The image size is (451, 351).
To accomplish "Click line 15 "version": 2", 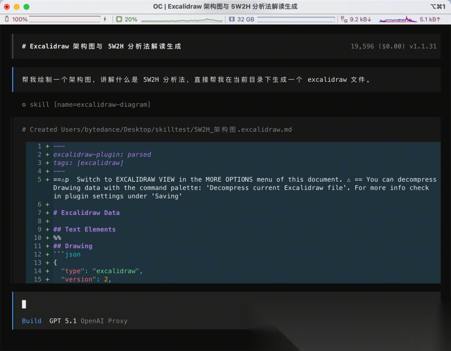I will pyautogui.click(x=86, y=280).
